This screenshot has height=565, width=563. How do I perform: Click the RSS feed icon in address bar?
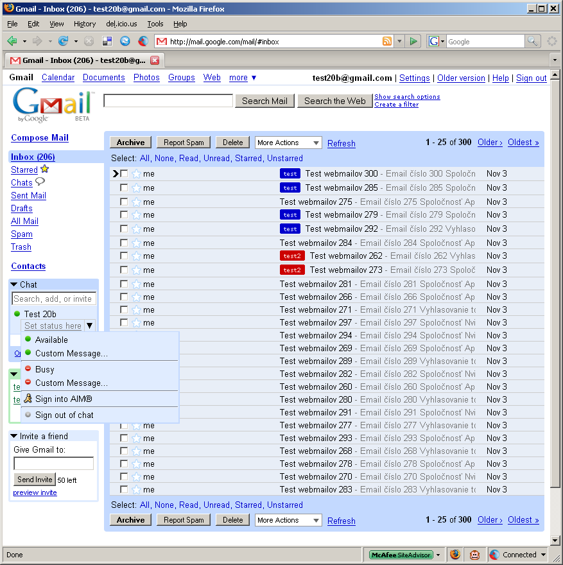click(x=387, y=42)
